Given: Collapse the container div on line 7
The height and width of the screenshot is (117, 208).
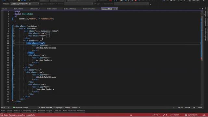Looking at the screenshot, I should [14, 26].
